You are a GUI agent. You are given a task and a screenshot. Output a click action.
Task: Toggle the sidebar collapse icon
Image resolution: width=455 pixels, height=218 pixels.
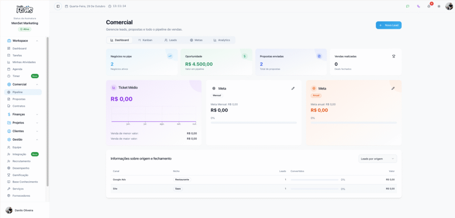tap(58, 6)
